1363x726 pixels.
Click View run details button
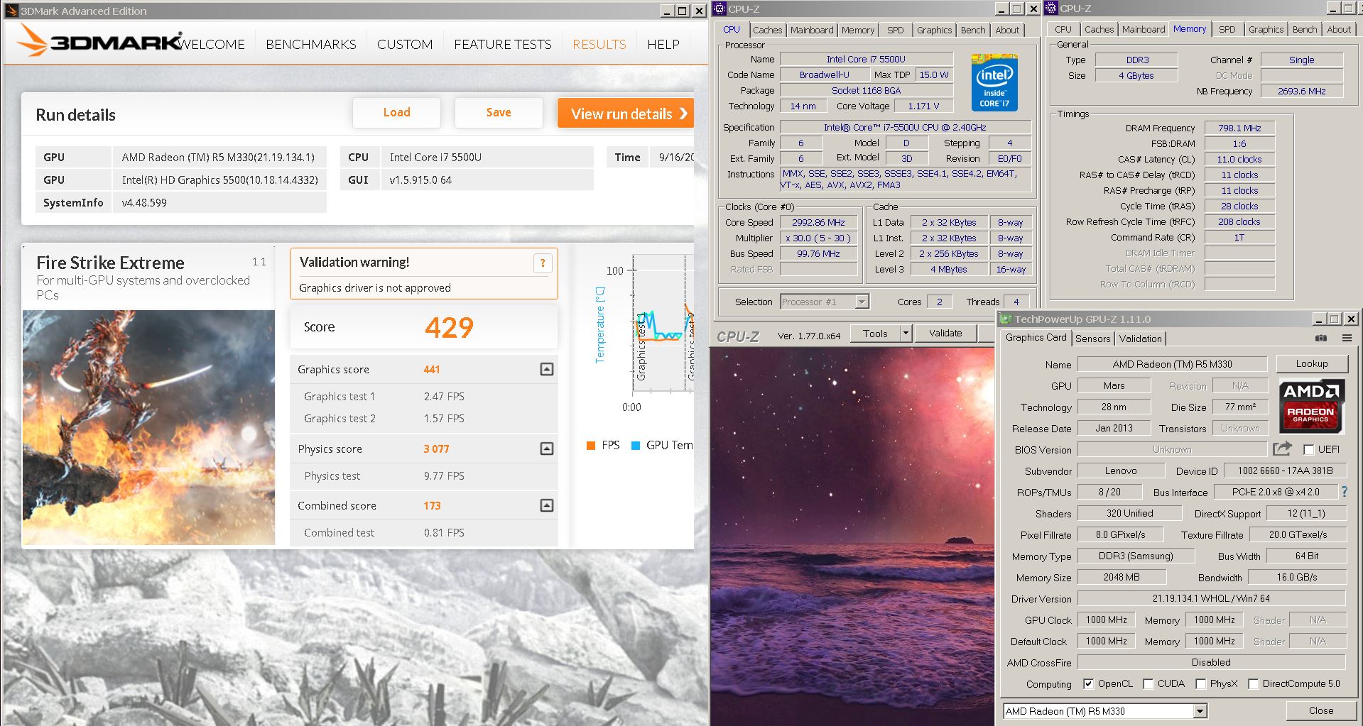[x=626, y=114]
